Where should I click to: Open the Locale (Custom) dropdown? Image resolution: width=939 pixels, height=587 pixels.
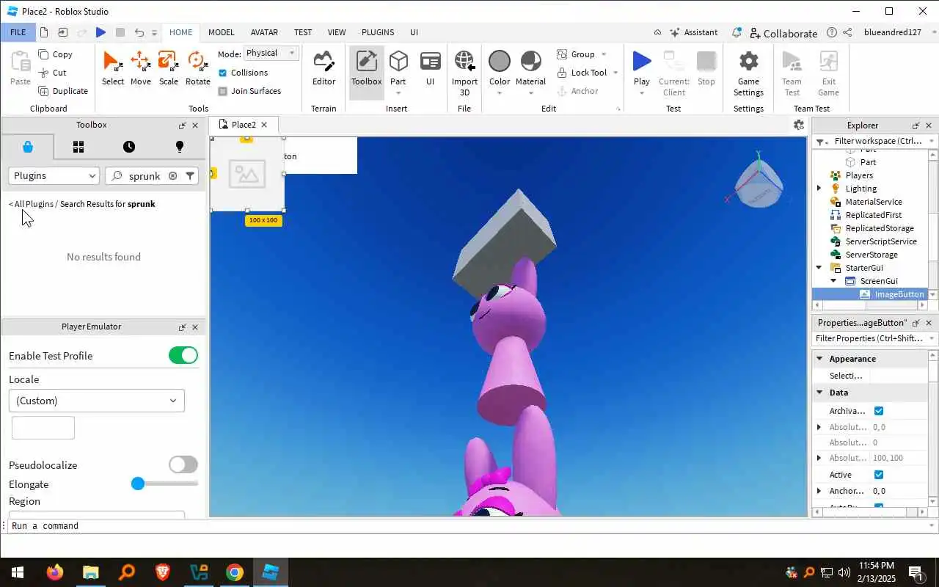[97, 401]
